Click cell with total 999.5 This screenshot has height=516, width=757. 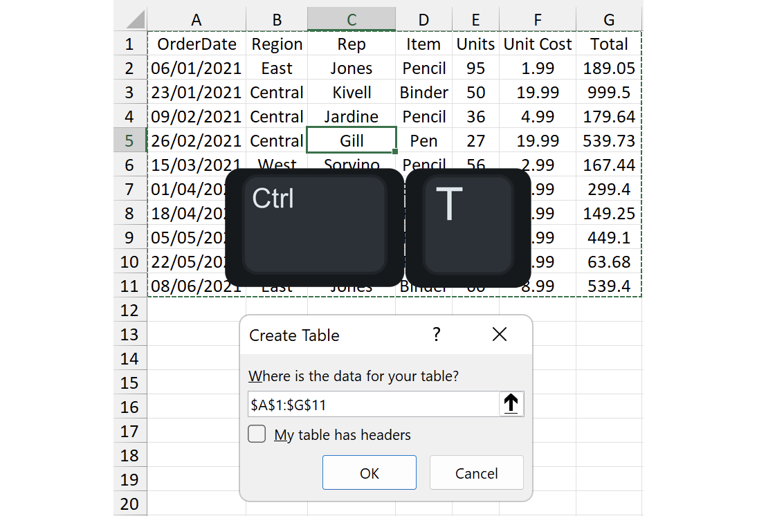608,93
